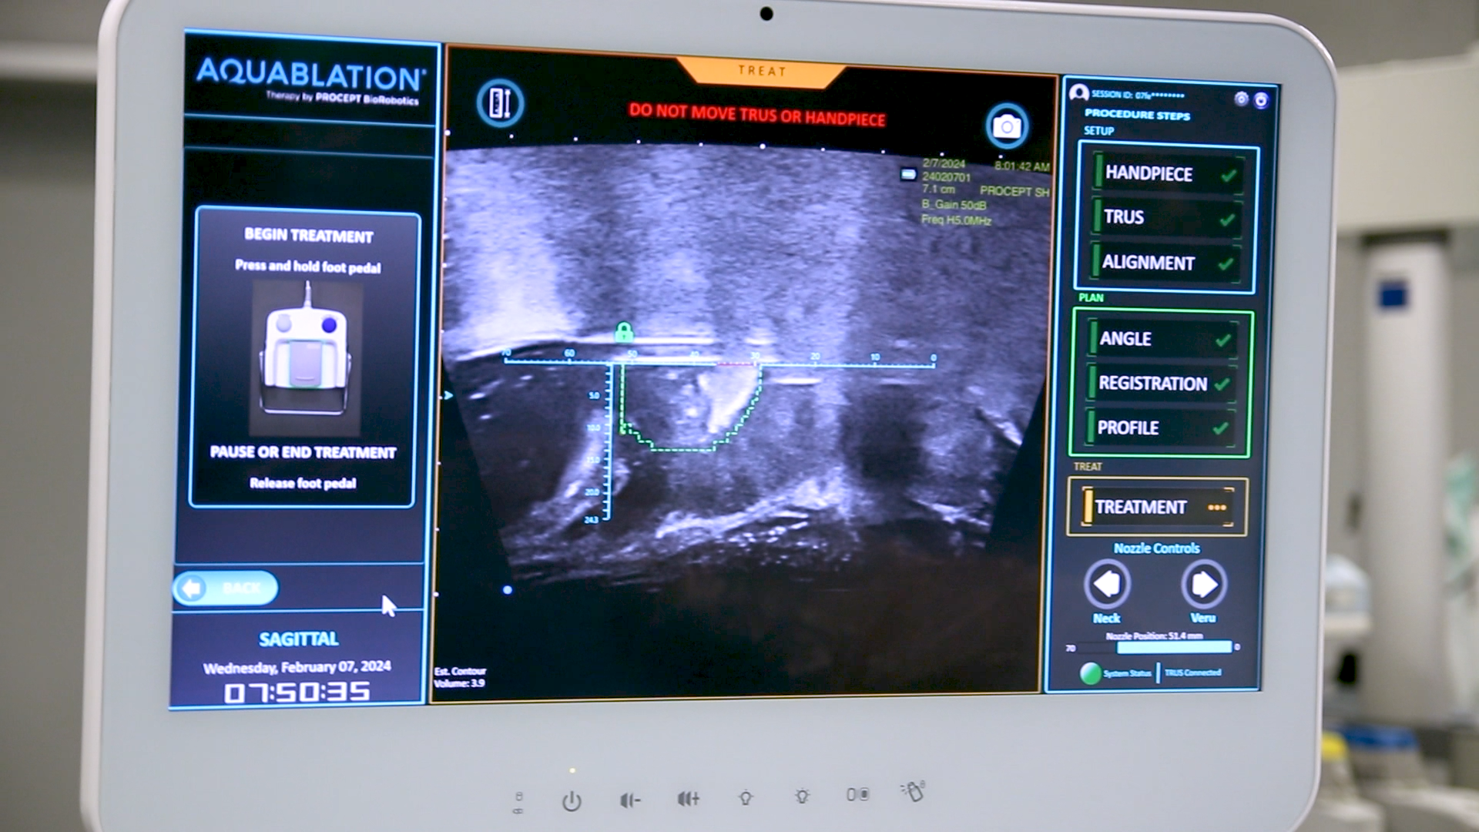Click the 'B_Gain 50dB' ultrasound parameter
1479x832 pixels.
point(954,205)
